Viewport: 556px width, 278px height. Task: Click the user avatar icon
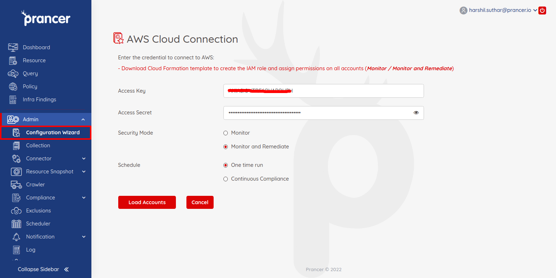463,10
